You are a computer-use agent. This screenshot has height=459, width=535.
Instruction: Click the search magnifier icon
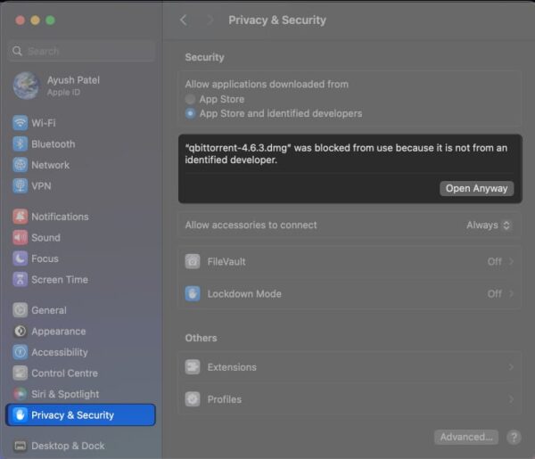coord(17,51)
